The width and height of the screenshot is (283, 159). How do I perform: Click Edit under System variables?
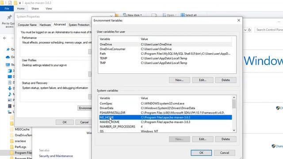[x=203, y=139]
